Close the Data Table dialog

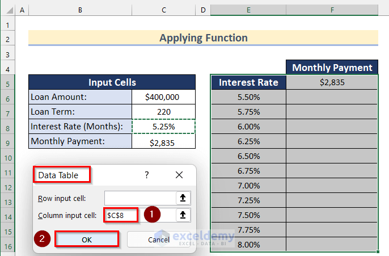179,175
